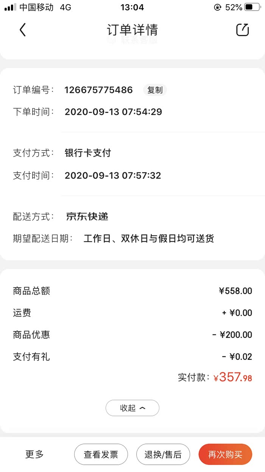Tap the share icon at top right

(242, 30)
